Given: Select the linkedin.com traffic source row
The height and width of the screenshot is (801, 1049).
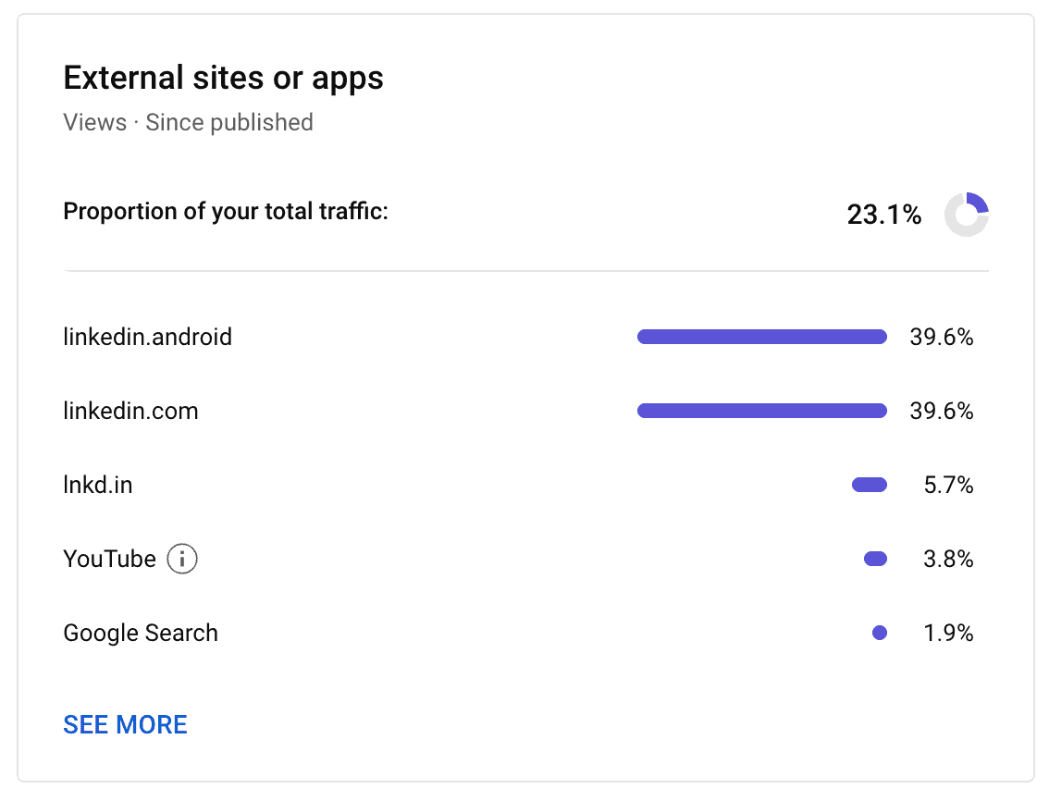Looking at the screenshot, I should [130, 411].
